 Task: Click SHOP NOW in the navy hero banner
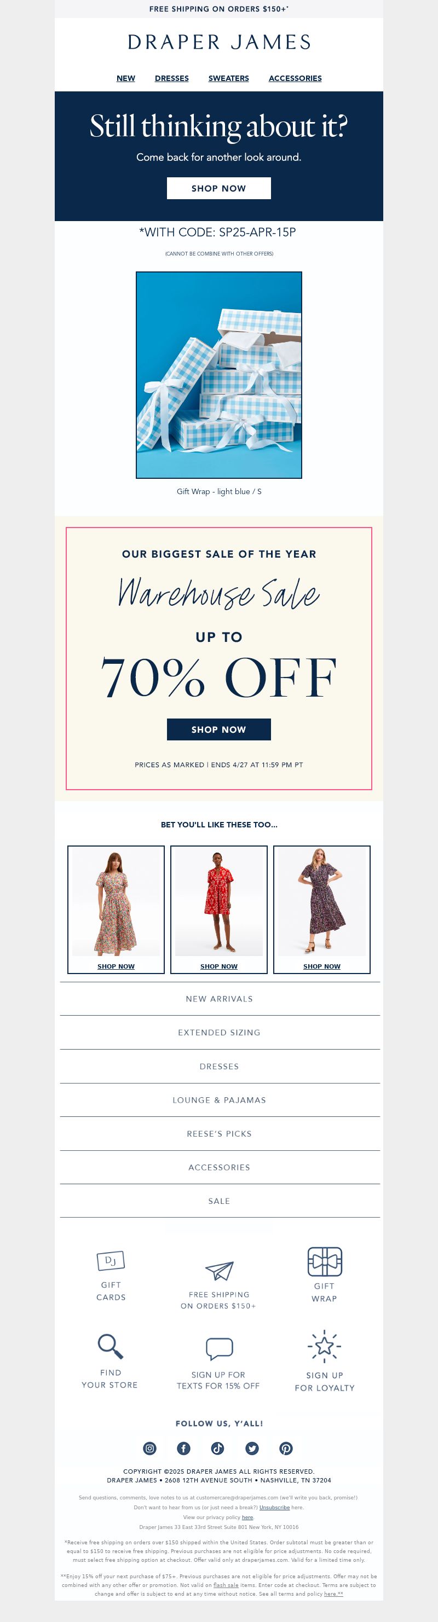click(x=218, y=188)
